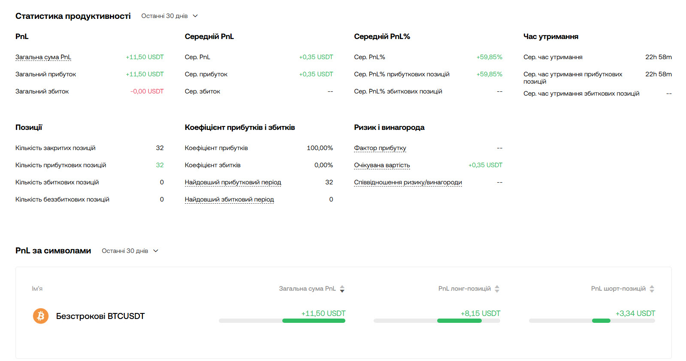
Task: Click Загальна сума PnL underlined label
Action: (x=43, y=57)
